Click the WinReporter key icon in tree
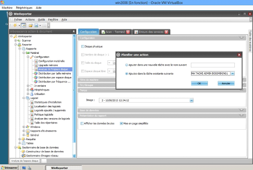This screenshot has height=170, width=253. coord(16,36)
